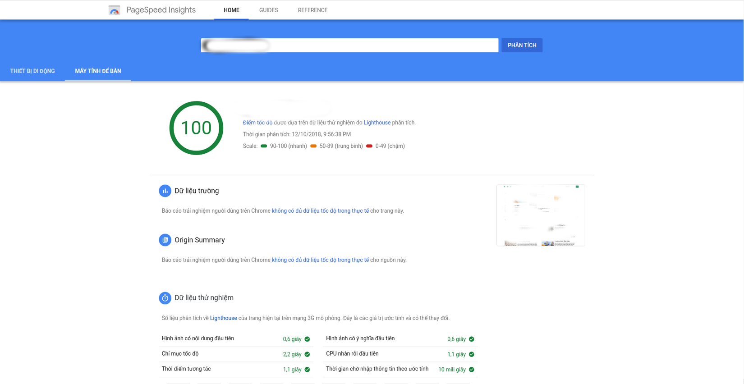The width and height of the screenshot is (744, 384).
Task: Click the page screenshot thumbnail
Action: pyautogui.click(x=541, y=215)
